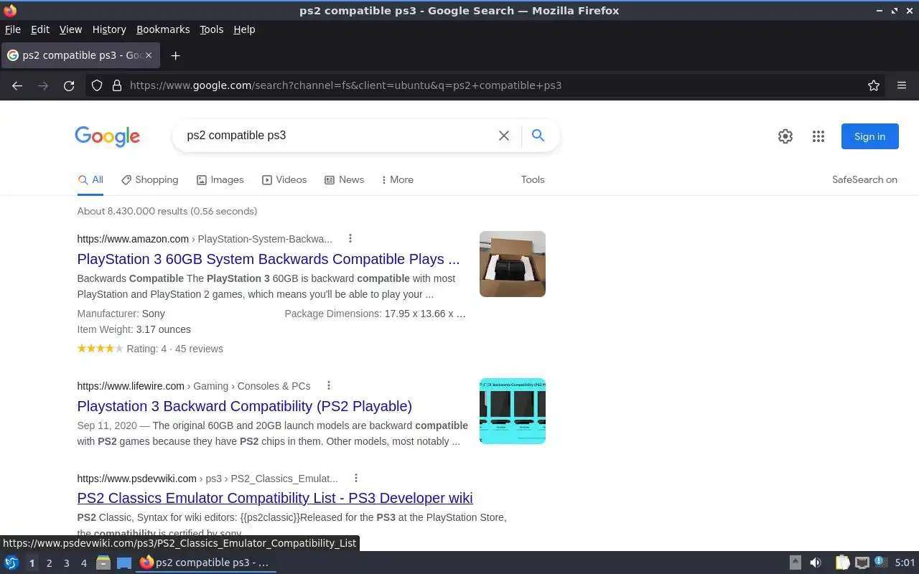Open the View menu
Viewport: 919px width, 574px height.
coord(70,29)
